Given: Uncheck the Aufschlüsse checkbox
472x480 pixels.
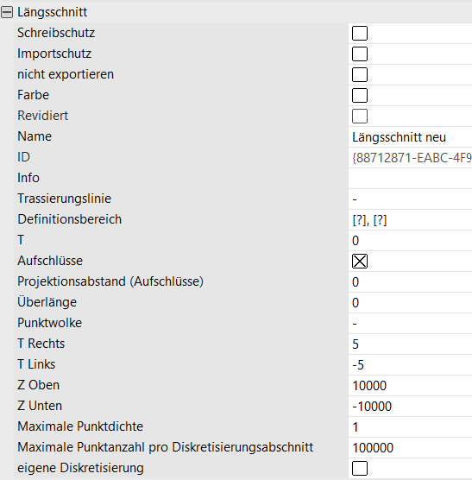Looking at the screenshot, I should 360,261.
